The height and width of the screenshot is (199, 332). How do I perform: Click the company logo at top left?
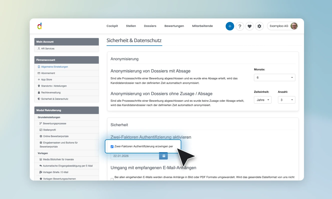click(x=39, y=26)
